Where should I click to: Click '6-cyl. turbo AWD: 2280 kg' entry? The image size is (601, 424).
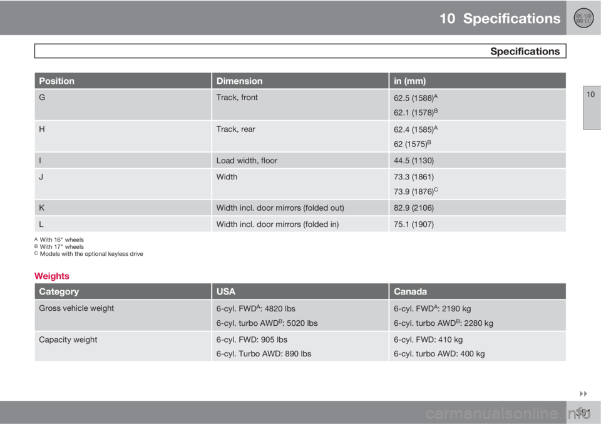coord(443,323)
